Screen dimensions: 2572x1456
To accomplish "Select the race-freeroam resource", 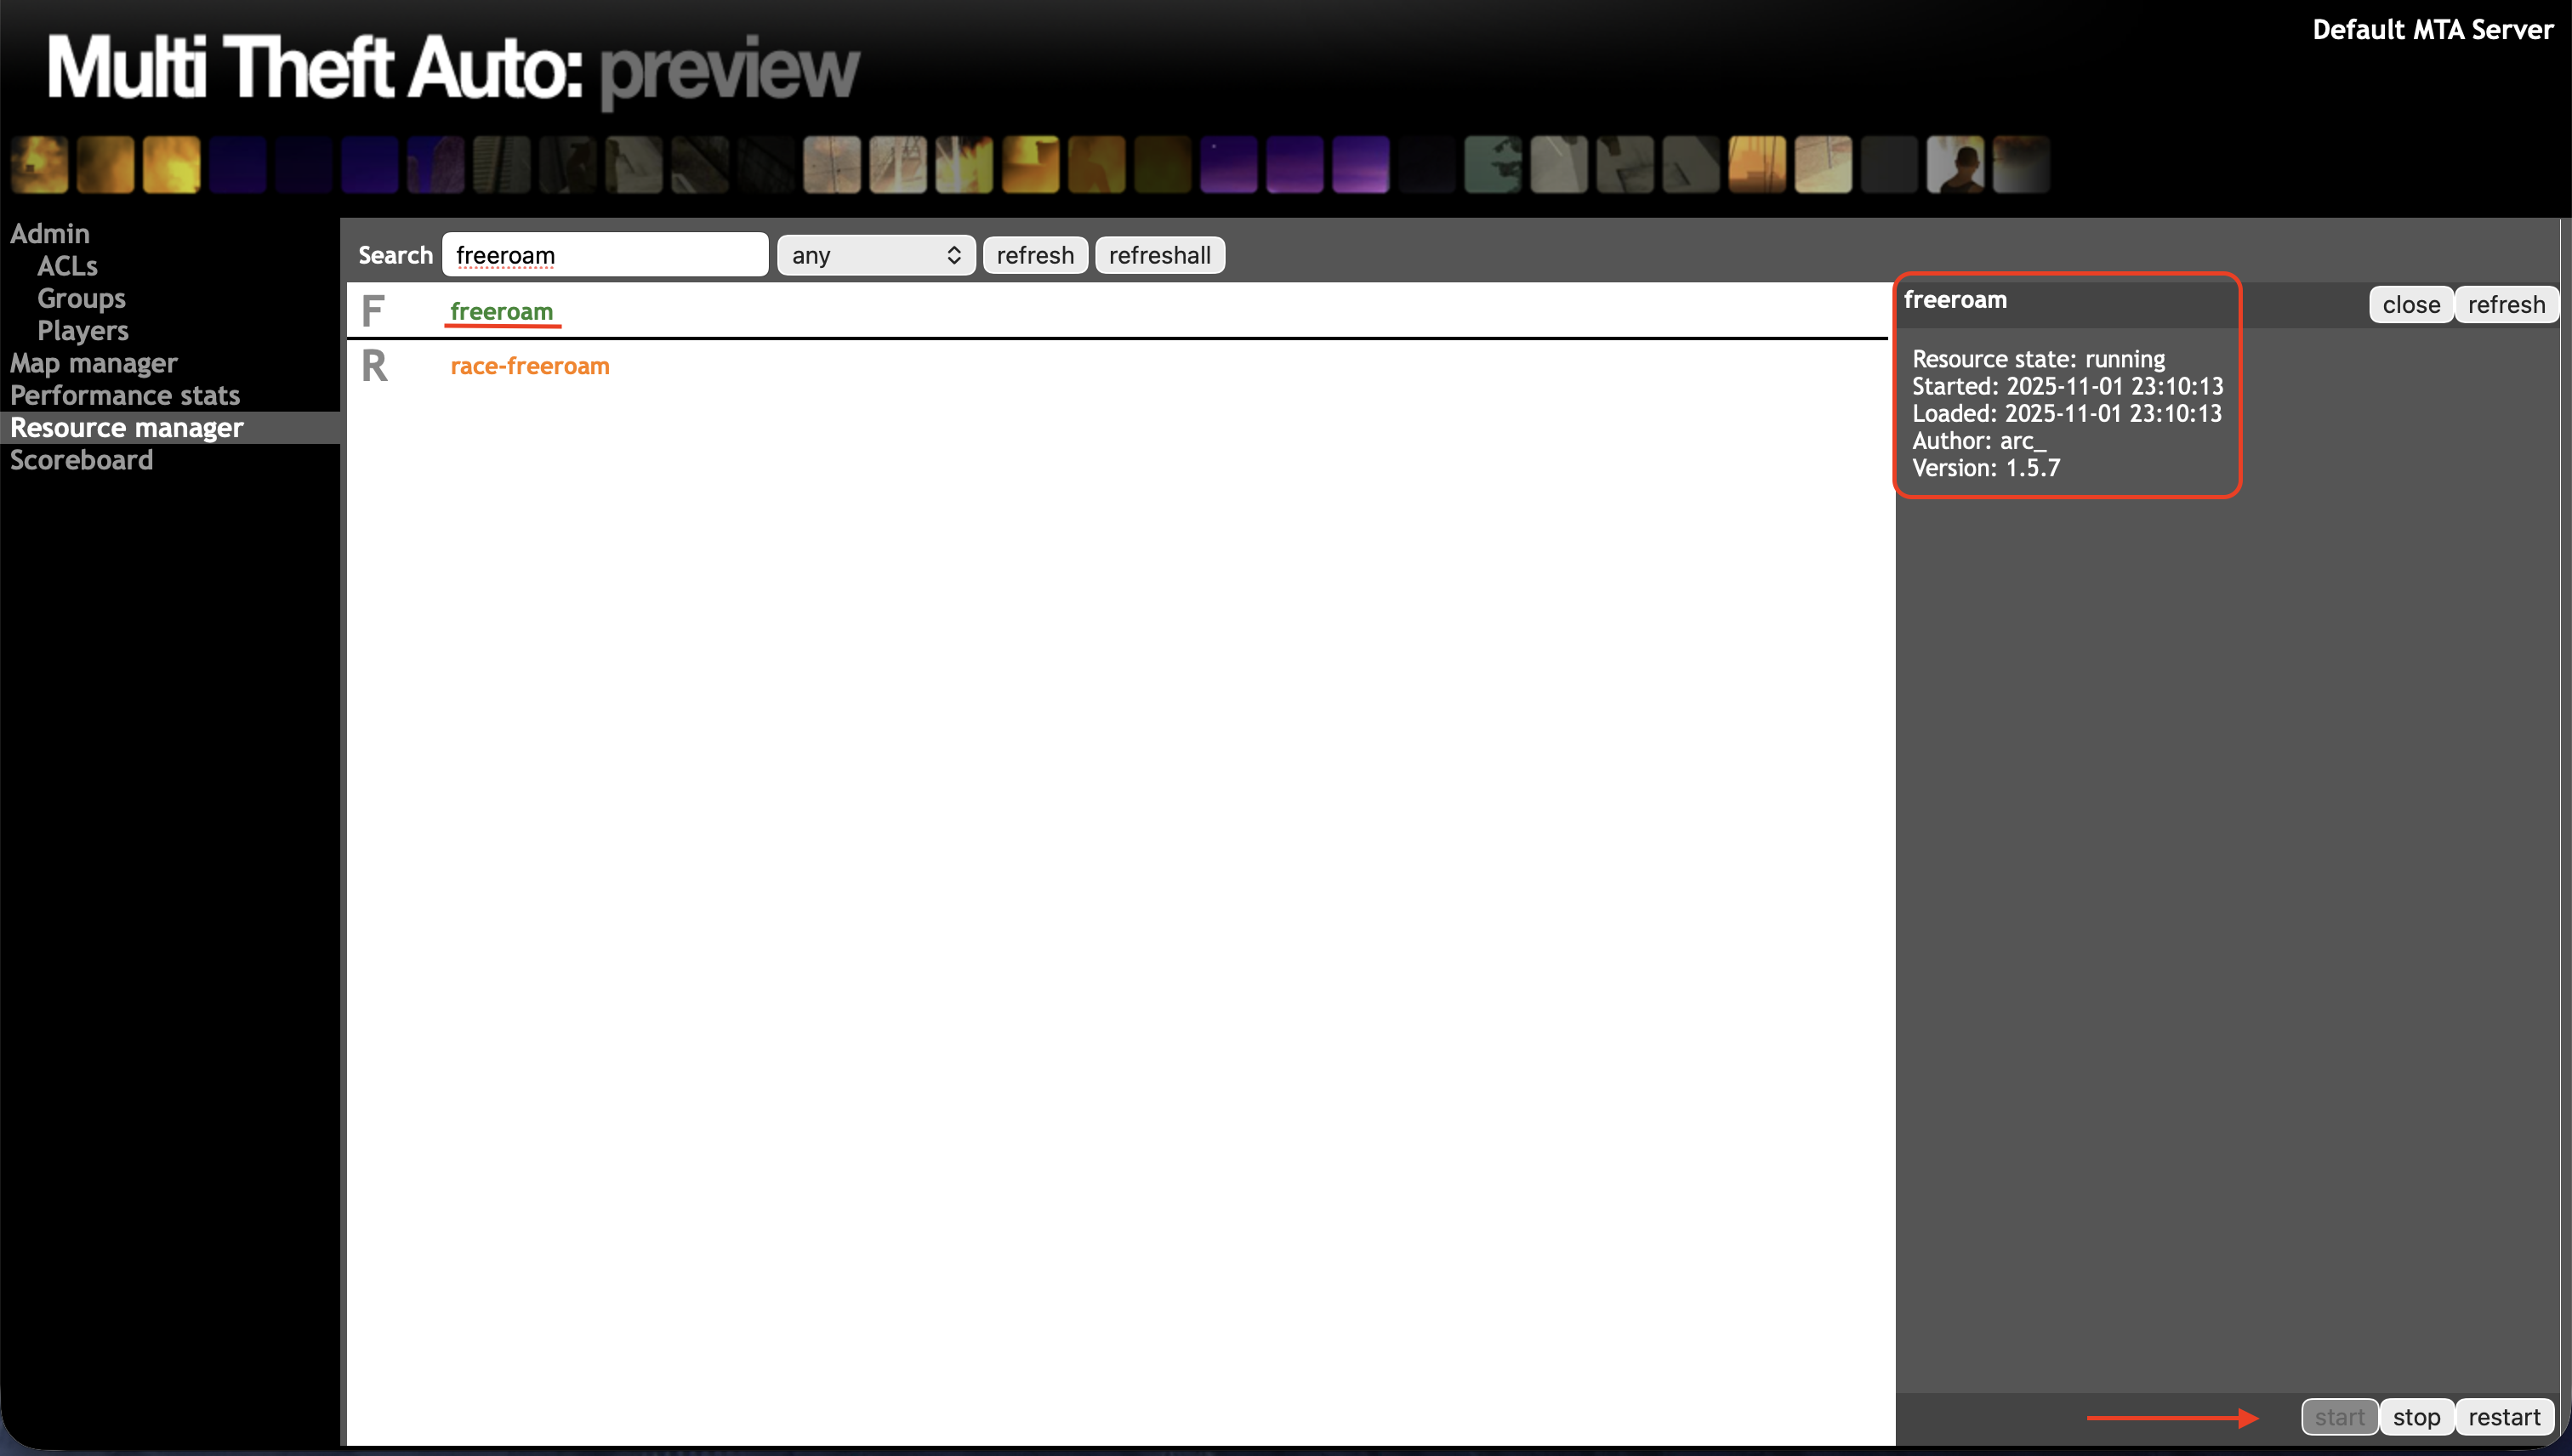I will [529, 366].
